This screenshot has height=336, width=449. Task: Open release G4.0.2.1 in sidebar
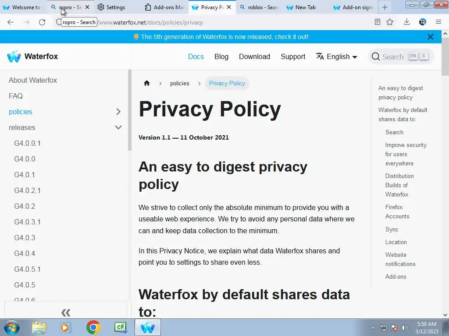[x=28, y=191]
